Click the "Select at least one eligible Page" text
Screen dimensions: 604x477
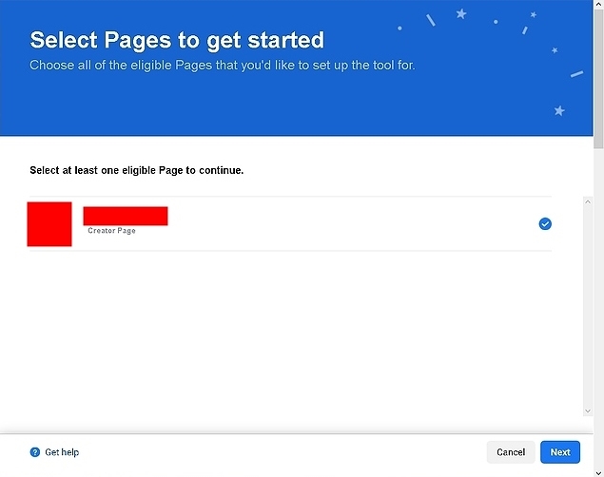pos(136,171)
